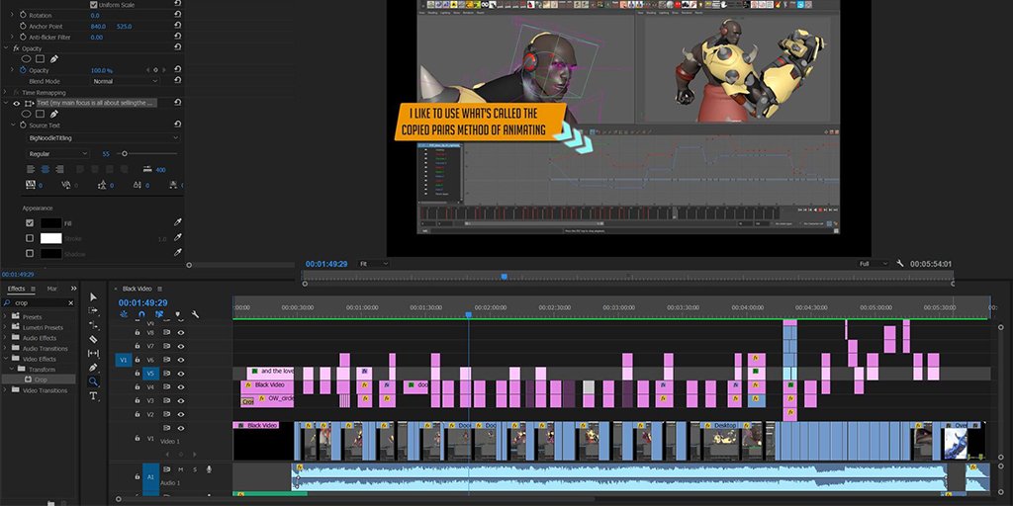Viewport: 1013px width, 506px height.
Task: Toggle insert sequences as nests icon
Action: click(124, 314)
